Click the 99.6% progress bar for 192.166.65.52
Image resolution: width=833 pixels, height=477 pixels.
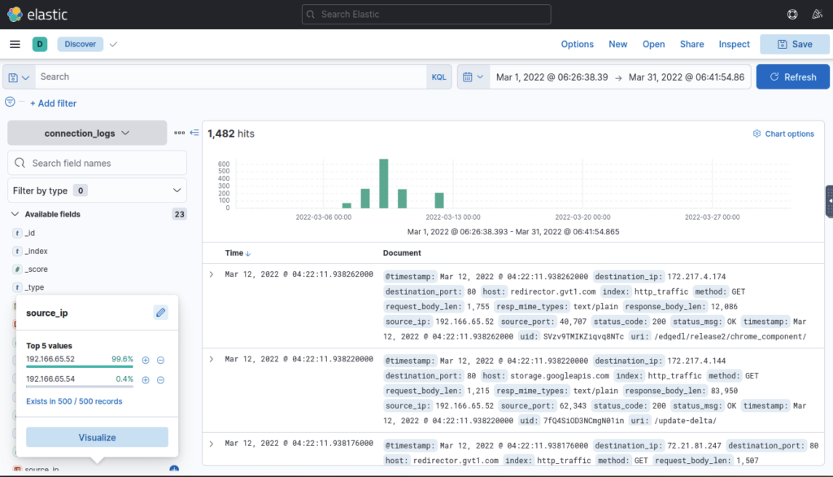point(80,366)
